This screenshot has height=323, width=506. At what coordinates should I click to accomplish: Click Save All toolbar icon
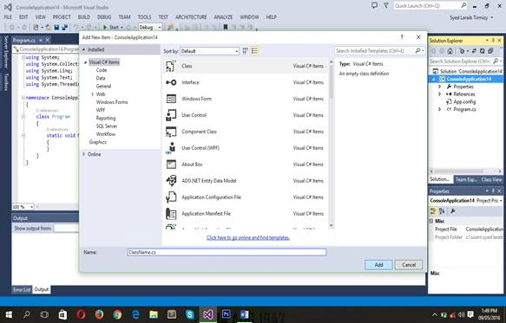64,28
